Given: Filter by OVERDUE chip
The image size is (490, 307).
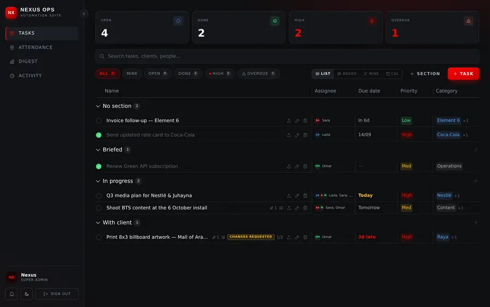Looking at the screenshot, I should 259,74.
